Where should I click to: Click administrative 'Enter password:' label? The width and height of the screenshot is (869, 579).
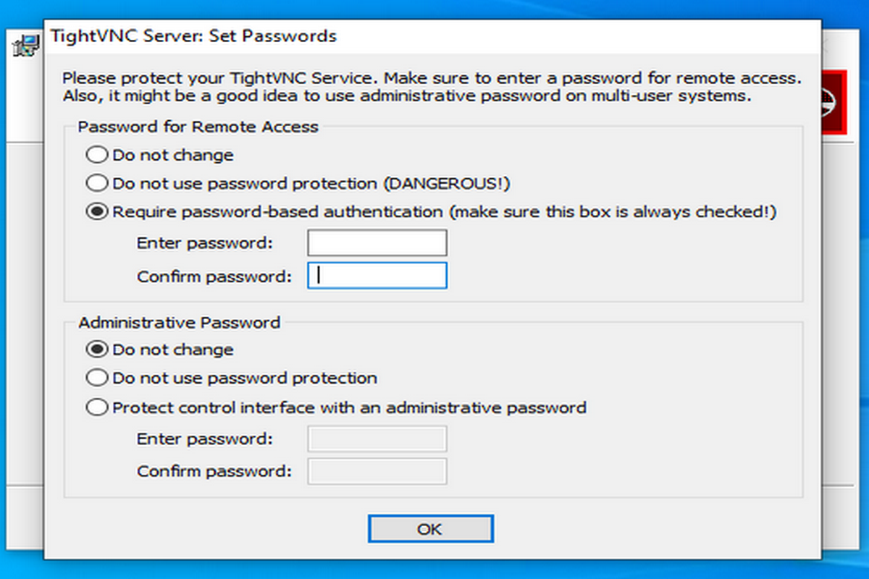pos(204,439)
